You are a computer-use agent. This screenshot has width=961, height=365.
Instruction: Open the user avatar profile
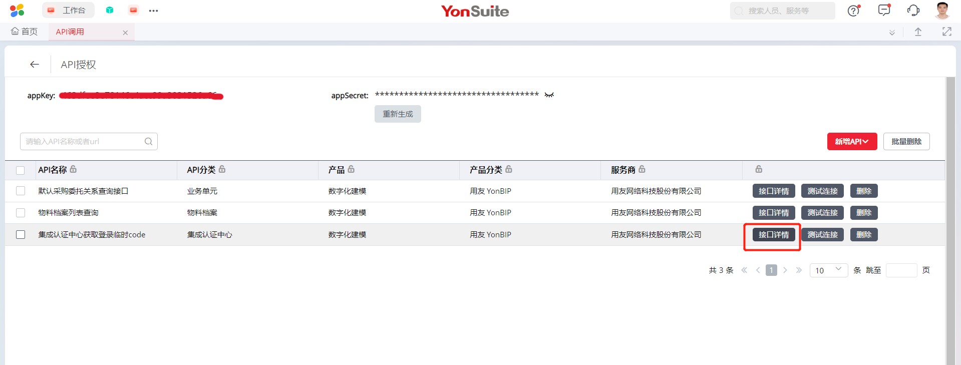pyautogui.click(x=942, y=11)
